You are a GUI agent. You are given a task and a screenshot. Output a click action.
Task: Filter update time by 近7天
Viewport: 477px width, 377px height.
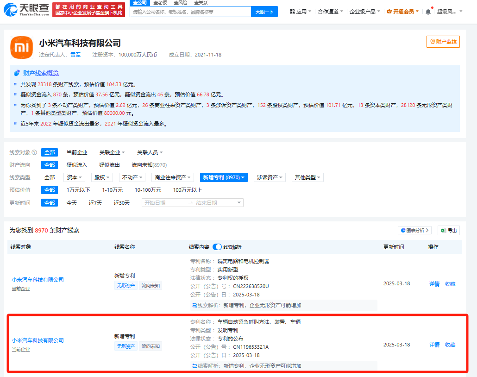[95, 203]
